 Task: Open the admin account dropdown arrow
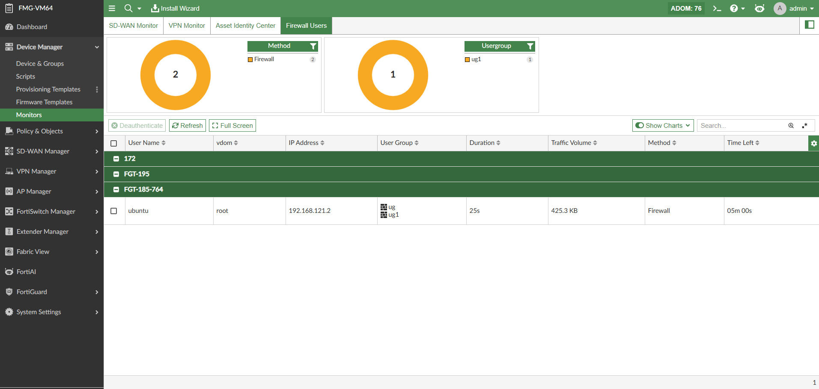click(812, 9)
